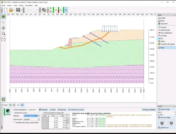Open the Résultats détaillés button
Screen dimensions: 176x134
click(x=149, y=110)
